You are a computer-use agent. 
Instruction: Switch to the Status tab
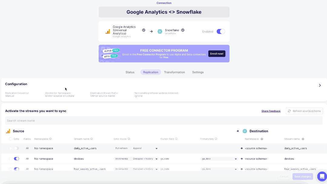point(130,72)
